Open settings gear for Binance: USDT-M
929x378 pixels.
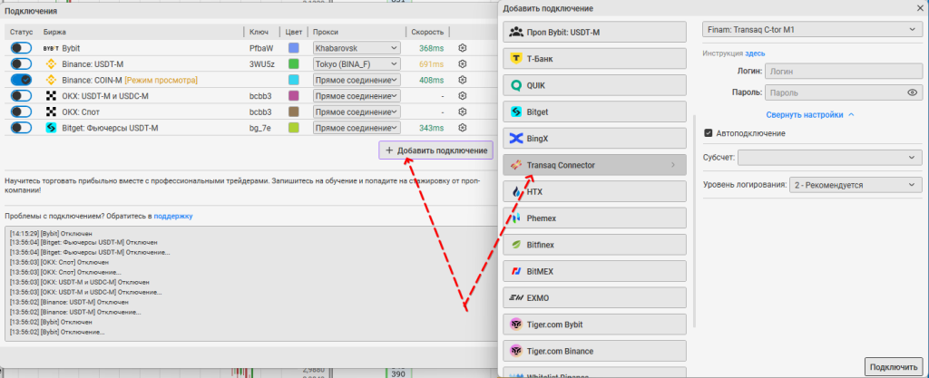point(463,63)
